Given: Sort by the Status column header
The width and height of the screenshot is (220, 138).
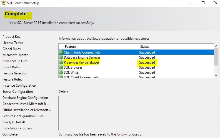Looking at the screenshot, I should tap(175, 47).
